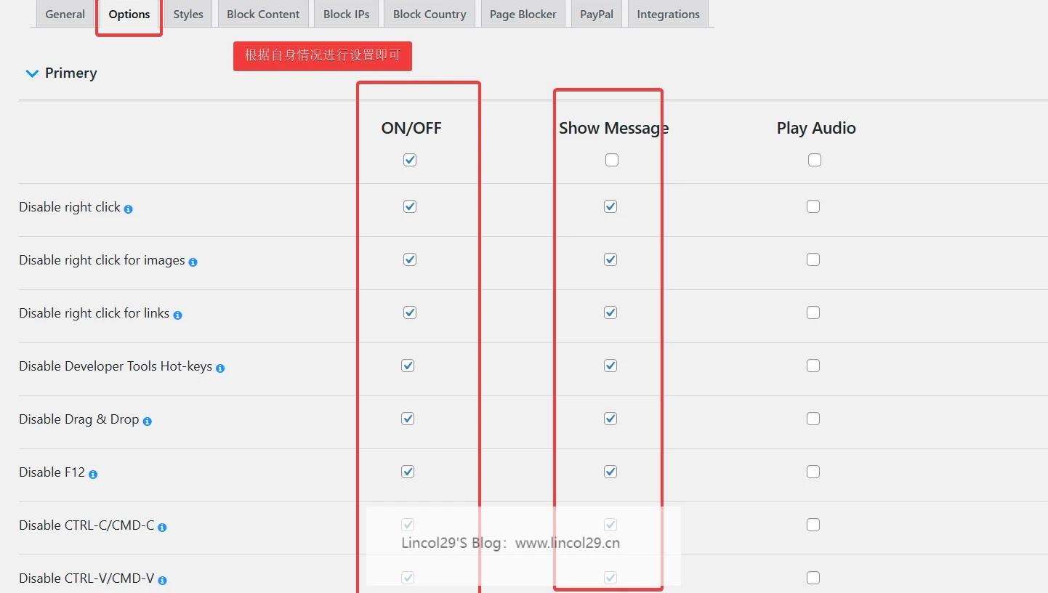Image resolution: width=1048 pixels, height=593 pixels.
Task: Check the Show Message select-all header checkbox
Action: pos(612,160)
